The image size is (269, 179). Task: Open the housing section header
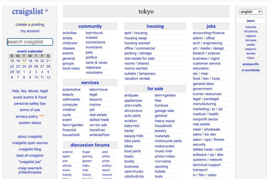[x=155, y=26]
